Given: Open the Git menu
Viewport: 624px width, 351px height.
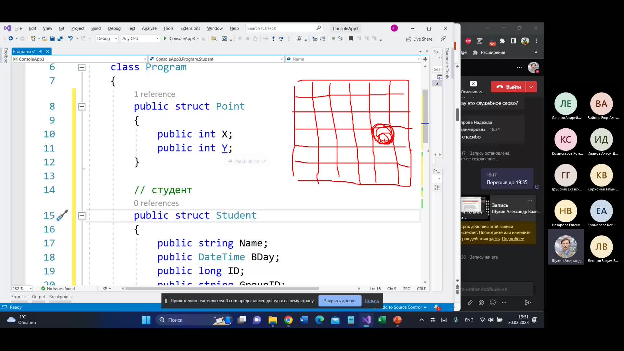Looking at the screenshot, I should point(61,28).
